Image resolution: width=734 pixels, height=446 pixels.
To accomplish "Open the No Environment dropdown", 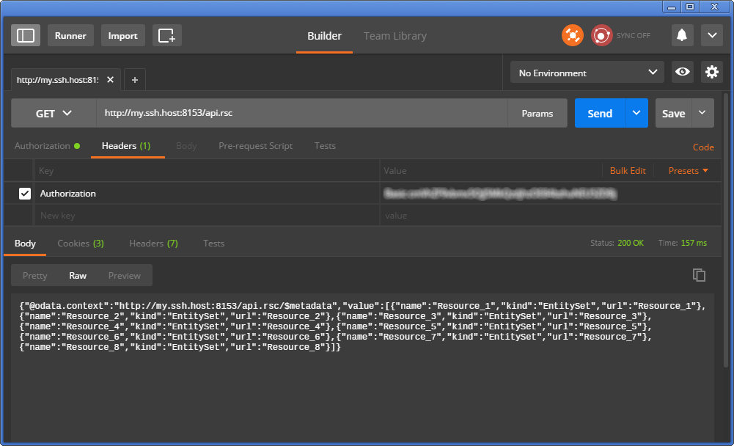I will (x=587, y=73).
